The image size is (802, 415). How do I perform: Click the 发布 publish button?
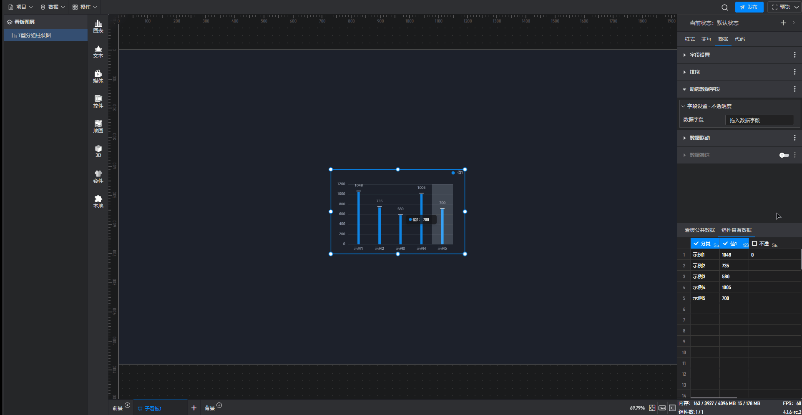(x=749, y=7)
